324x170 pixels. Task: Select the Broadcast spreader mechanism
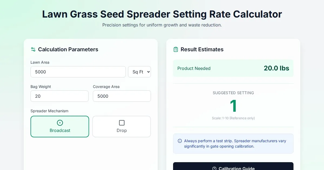pyautogui.click(x=60, y=127)
